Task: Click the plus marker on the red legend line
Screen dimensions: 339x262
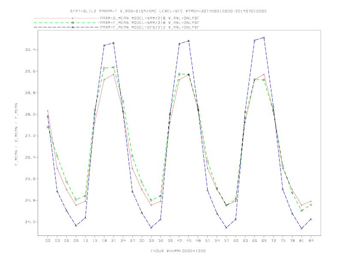Action: pos(73,18)
